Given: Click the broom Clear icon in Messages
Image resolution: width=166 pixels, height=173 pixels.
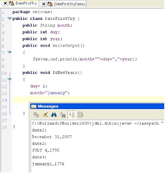Looking at the screenshot, I should click(45, 115).
